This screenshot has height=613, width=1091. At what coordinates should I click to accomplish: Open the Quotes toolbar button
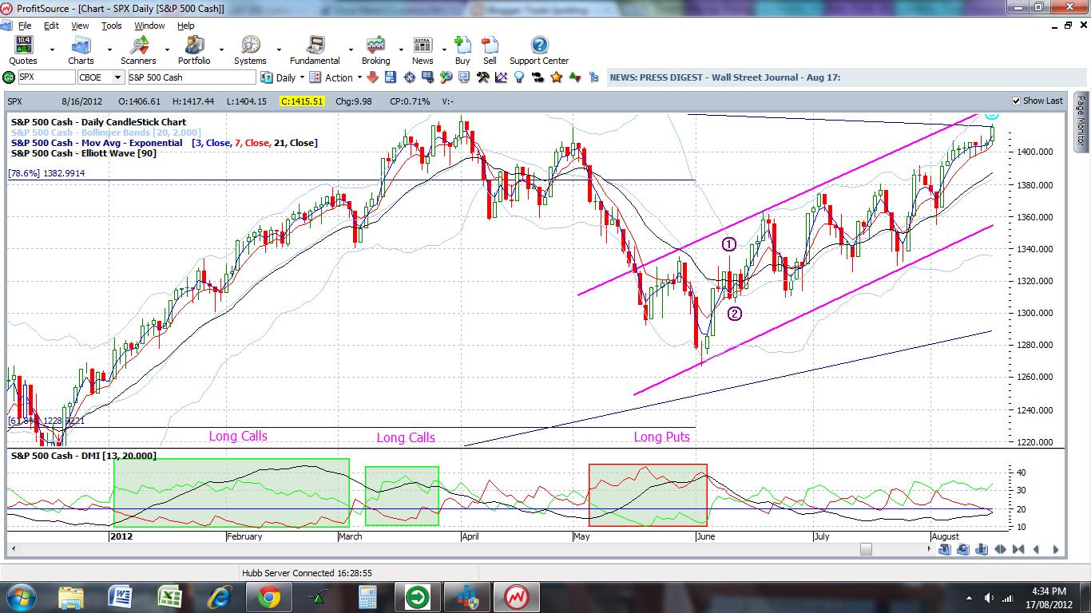tap(23, 50)
